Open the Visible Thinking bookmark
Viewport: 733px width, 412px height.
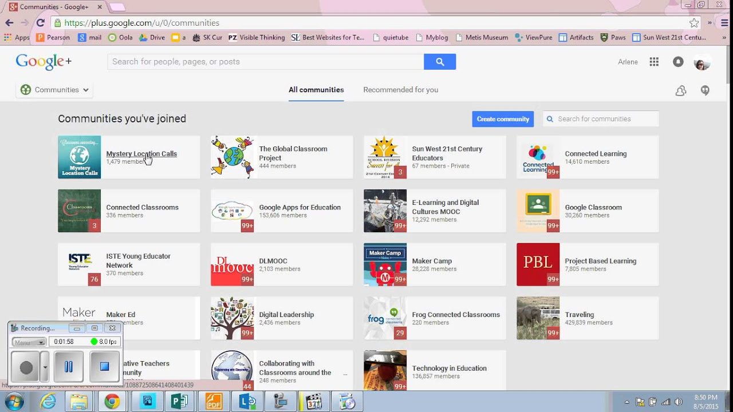[257, 38]
